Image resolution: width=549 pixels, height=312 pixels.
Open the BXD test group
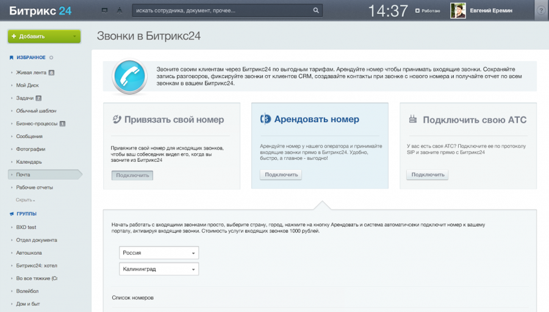26,227
